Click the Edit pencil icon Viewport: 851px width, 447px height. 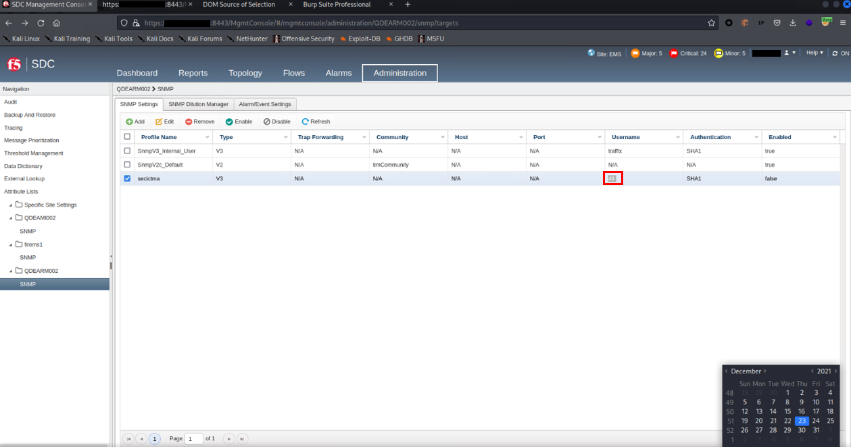point(159,122)
